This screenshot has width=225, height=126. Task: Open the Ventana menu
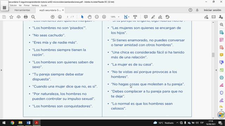(35, 6)
